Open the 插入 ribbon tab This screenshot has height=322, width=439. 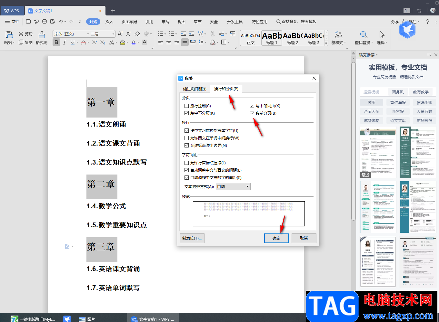click(109, 22)
